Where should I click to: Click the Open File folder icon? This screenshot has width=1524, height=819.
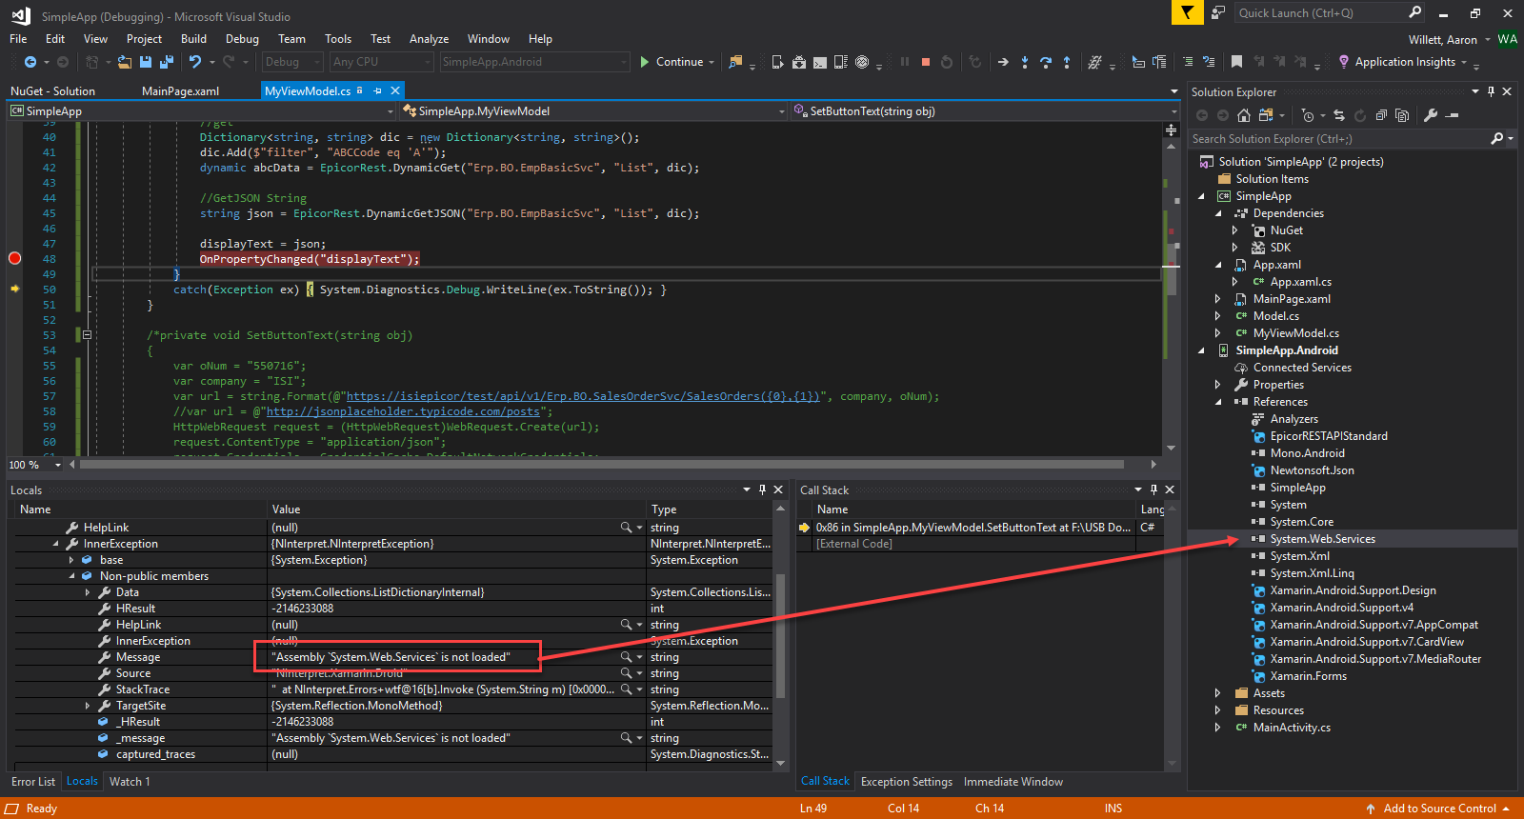pyautogui.click(x=125, y=62)
